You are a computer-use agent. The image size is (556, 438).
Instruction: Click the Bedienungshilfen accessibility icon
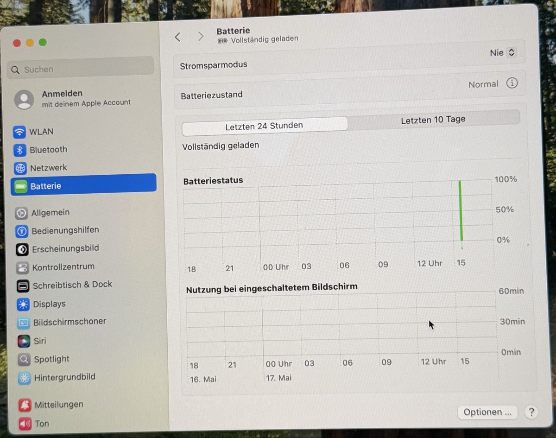[x=22, y=231]
